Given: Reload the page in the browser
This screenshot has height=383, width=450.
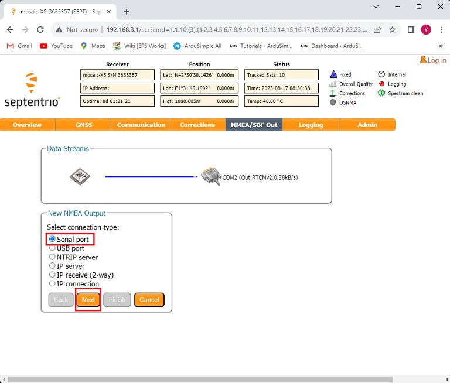Looking at the screenshot, I should (x=40, y=30).
